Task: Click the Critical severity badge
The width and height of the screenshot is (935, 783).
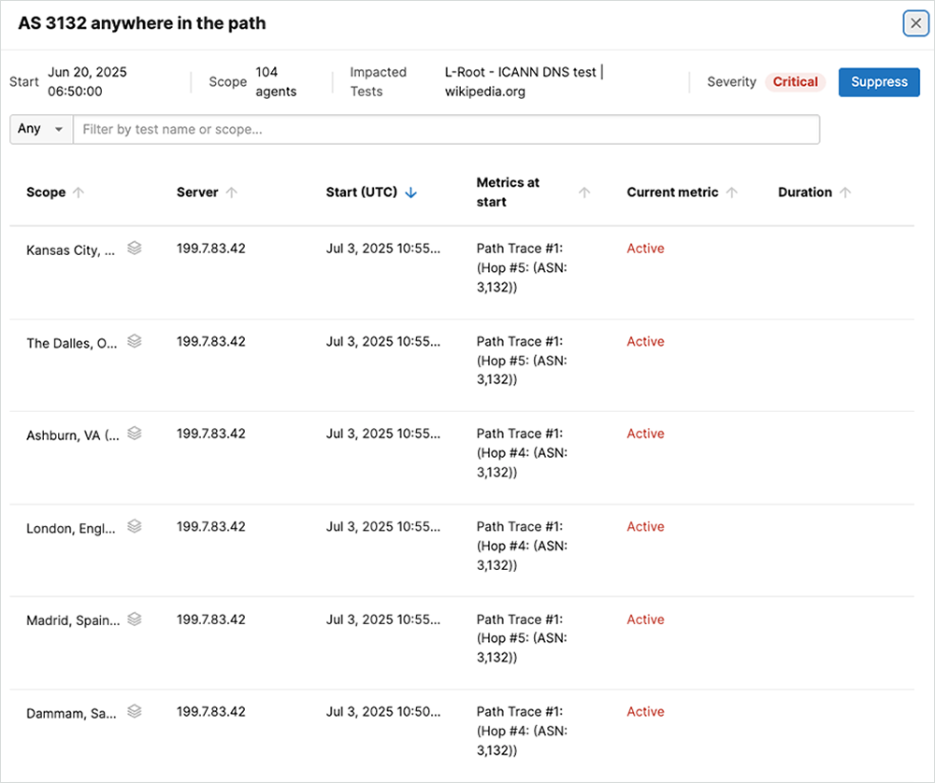Action: click(795, 82)
